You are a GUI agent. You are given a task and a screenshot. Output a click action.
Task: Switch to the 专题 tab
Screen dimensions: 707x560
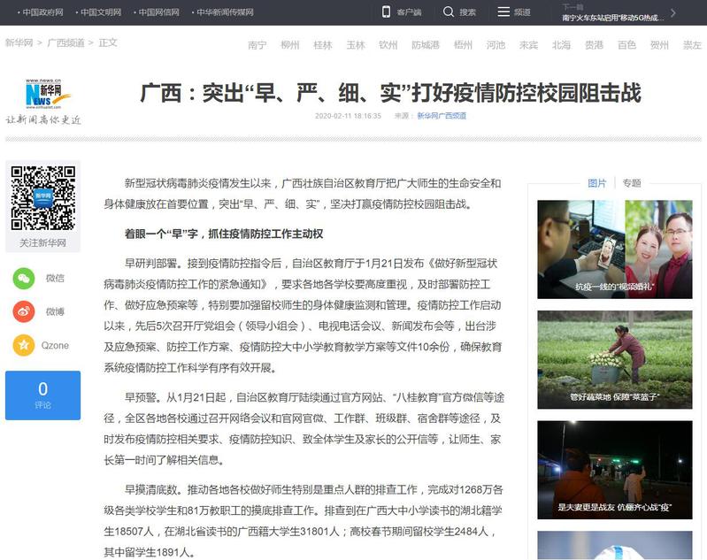[631, 183]
